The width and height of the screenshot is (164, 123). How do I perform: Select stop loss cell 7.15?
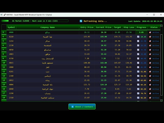[x=129, y=58]
